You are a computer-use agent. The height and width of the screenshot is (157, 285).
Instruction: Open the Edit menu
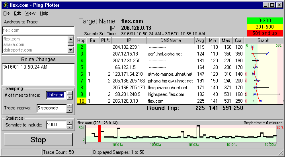[x=18, y=13]
